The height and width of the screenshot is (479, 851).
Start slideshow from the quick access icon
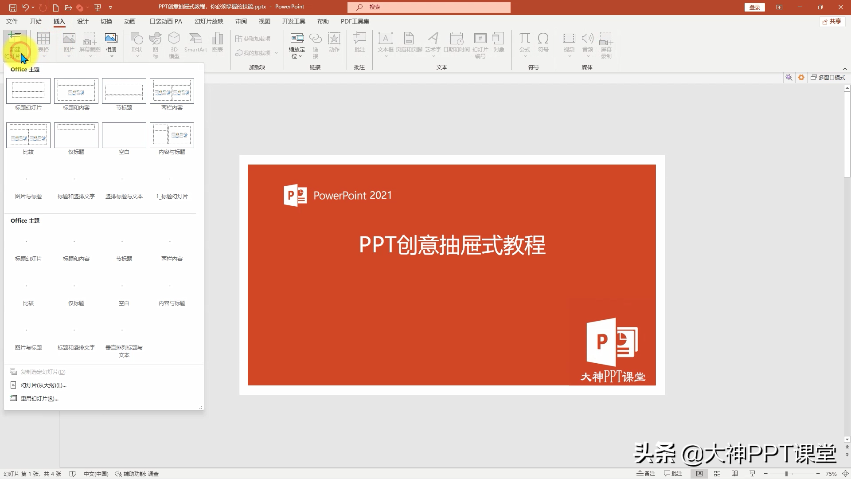tap(98, 8)
